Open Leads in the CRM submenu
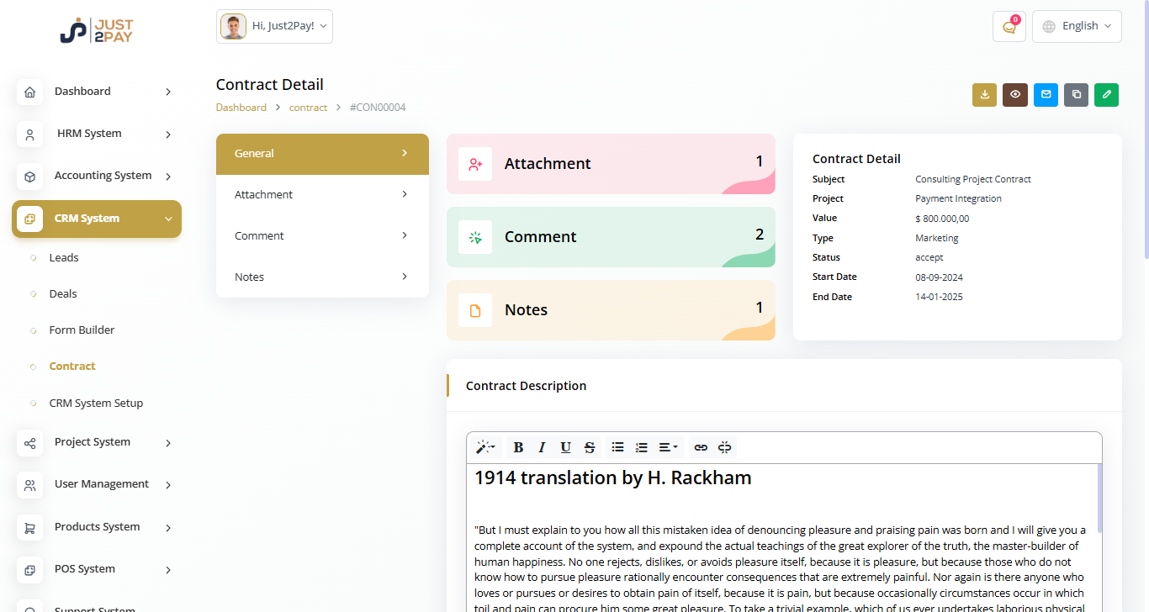The image size is (1149, 612). (64, 258)
